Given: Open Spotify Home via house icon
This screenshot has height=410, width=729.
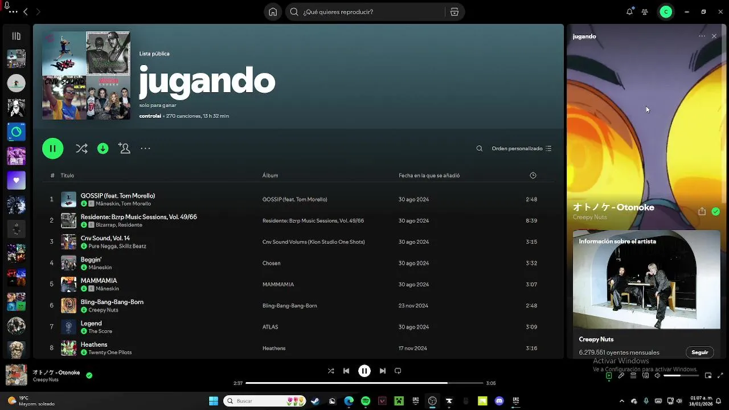Looking at the screenshot, I should coord(273,12).
